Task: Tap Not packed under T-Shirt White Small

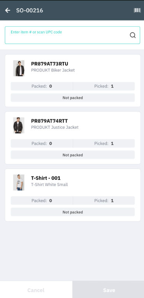Action: 73,212
